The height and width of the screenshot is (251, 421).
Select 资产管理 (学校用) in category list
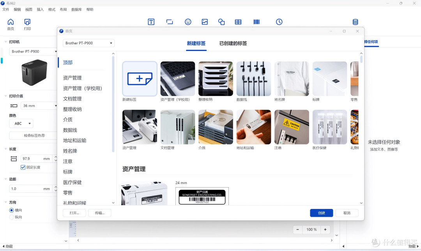pos(82,88)
